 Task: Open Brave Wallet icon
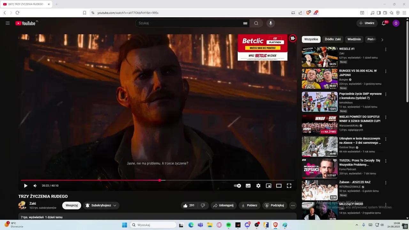pyautogui.click(x=385, y=13)
